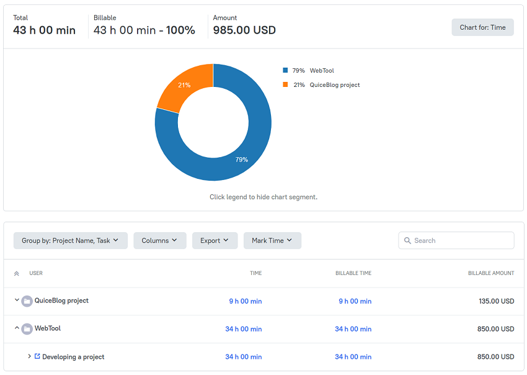This screenshot has height=375, width=527.
Task: Hide the QuiceBlog segment via orange legend square
Action: pyautogui.click(x=285, y=84)
